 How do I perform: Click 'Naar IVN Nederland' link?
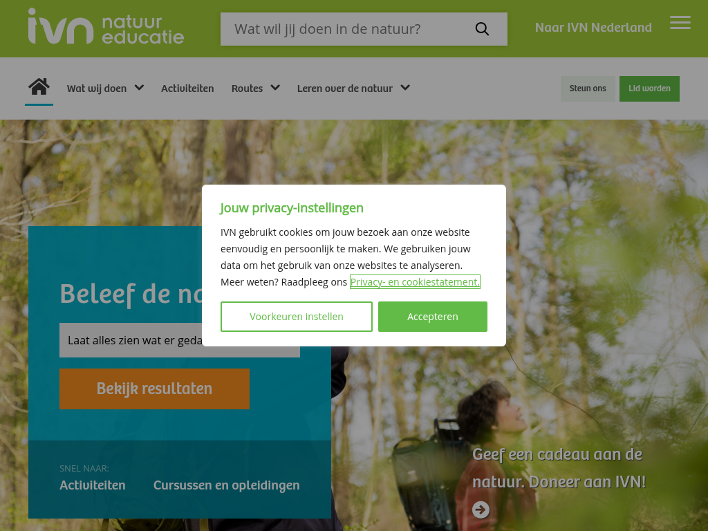point(593,28)
